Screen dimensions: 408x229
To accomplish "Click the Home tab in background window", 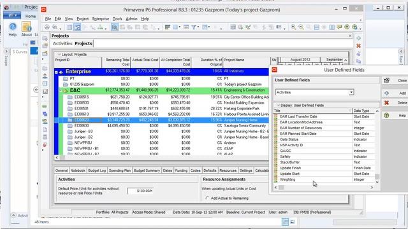I will pyautogui.click(x=31, y=16).
